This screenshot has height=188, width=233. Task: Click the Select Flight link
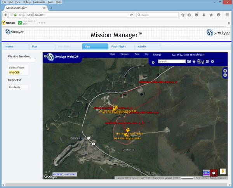[x=17, y=68]
